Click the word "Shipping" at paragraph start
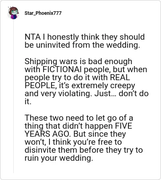 [x=41, y=62]
